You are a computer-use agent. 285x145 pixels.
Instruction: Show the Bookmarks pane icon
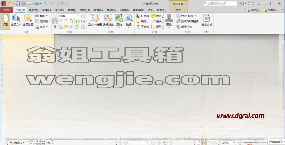[x=55, y=27]
